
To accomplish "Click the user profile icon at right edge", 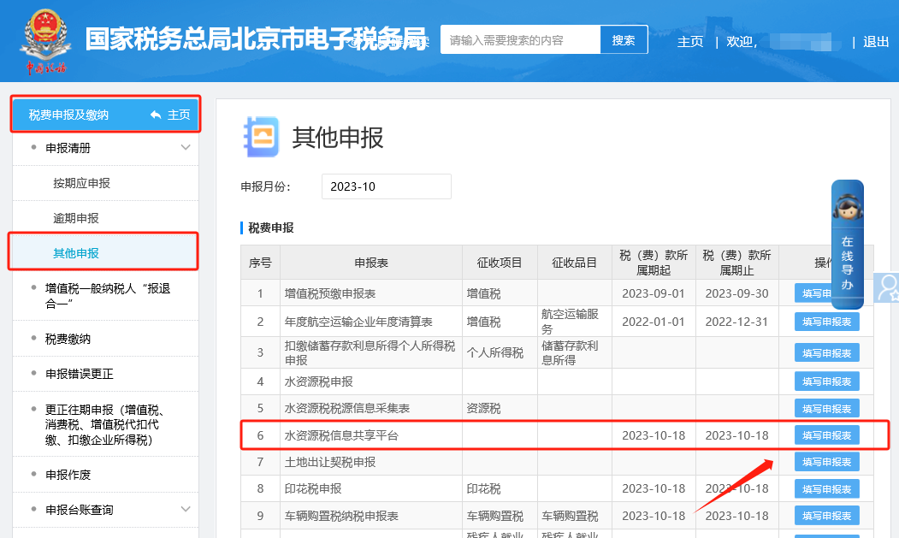I will click(888, 287).
